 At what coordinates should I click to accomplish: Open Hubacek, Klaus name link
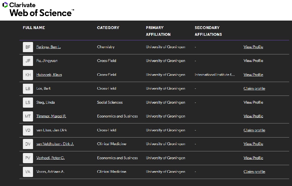point(49,75)
